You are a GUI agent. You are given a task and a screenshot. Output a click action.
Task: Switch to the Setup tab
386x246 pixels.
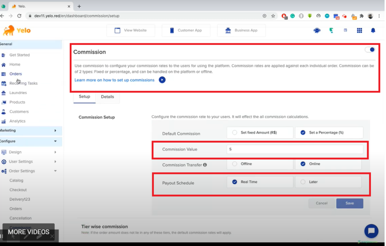coord(84,97)
